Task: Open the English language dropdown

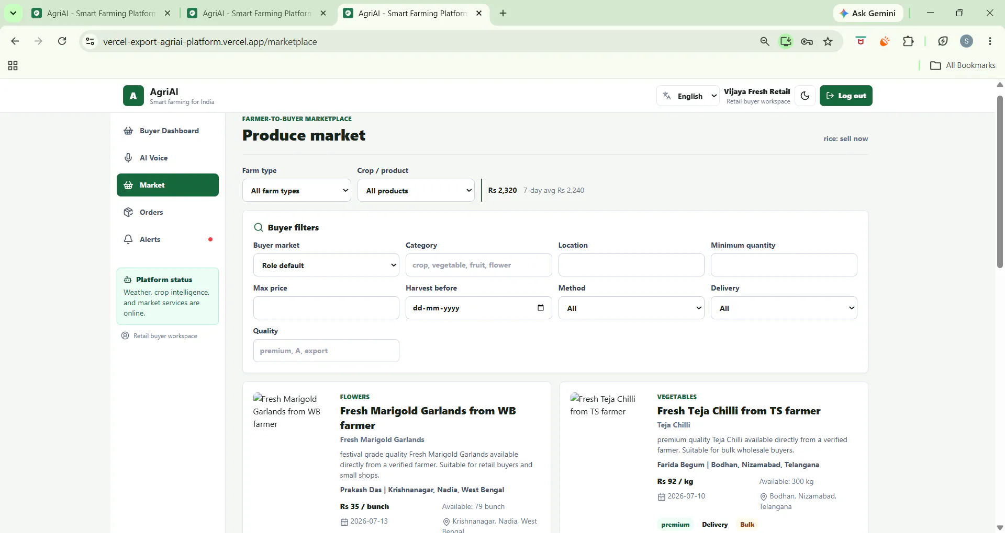Action: (688, 96)
